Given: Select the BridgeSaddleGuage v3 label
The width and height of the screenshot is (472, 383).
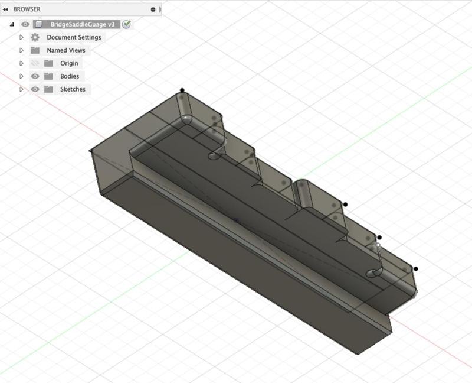Looking at the screenshot, I should tap(82, 24).
